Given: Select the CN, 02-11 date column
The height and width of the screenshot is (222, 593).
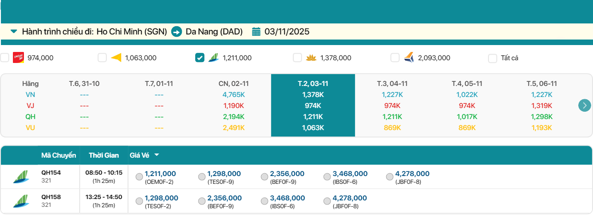Looking at the screenshot, I should point(233,84).
